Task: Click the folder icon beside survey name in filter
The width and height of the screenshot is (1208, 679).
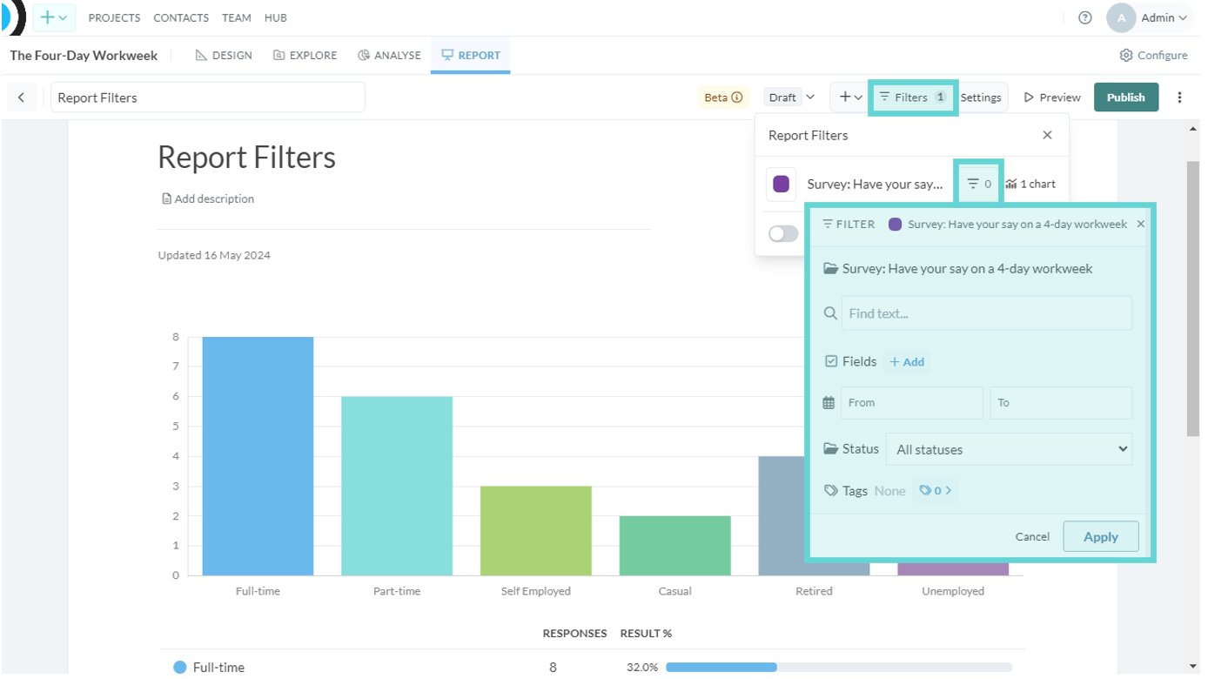Action: pyautogui.click(x=830, y=268)
